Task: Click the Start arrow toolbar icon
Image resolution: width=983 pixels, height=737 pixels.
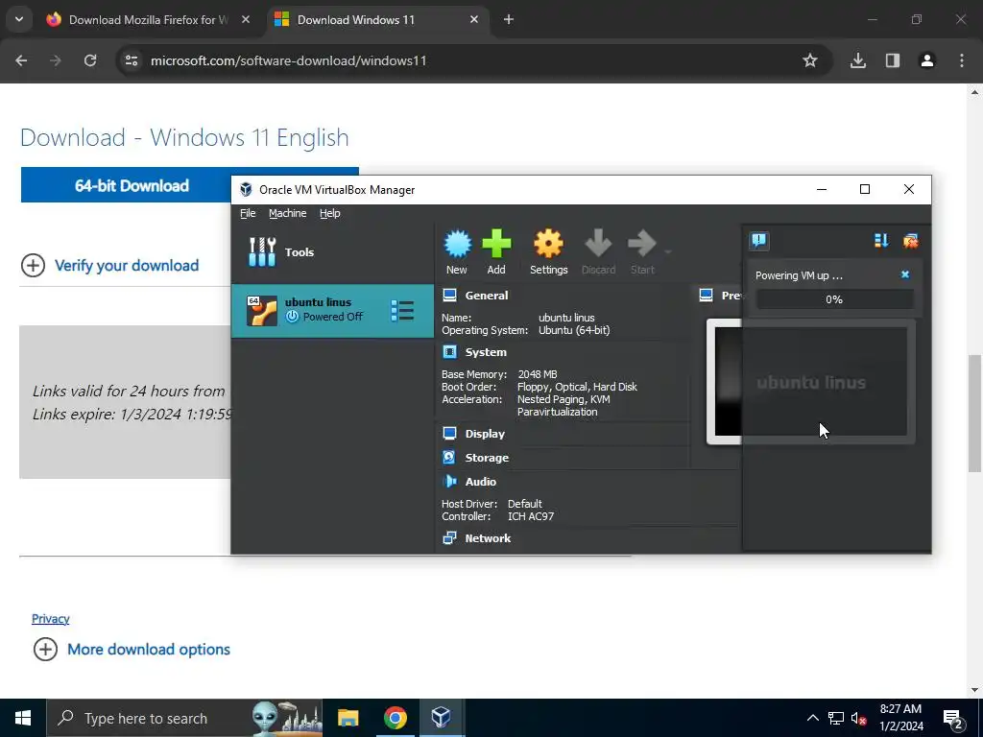Action: click(x=642, y=252)
